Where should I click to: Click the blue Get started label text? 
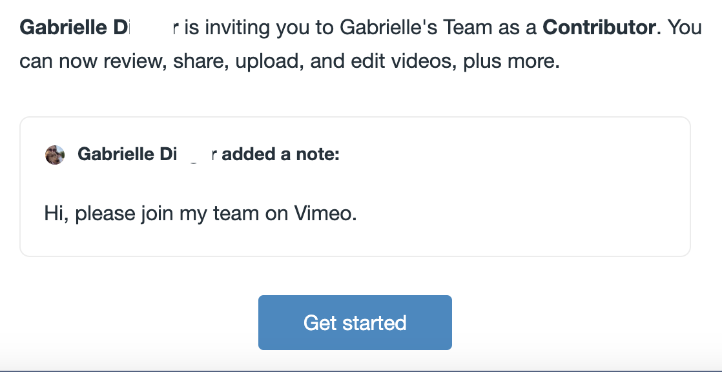[355, 322]
